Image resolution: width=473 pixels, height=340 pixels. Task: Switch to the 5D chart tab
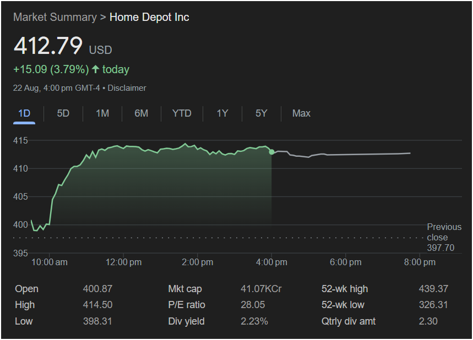coord(63,113)
